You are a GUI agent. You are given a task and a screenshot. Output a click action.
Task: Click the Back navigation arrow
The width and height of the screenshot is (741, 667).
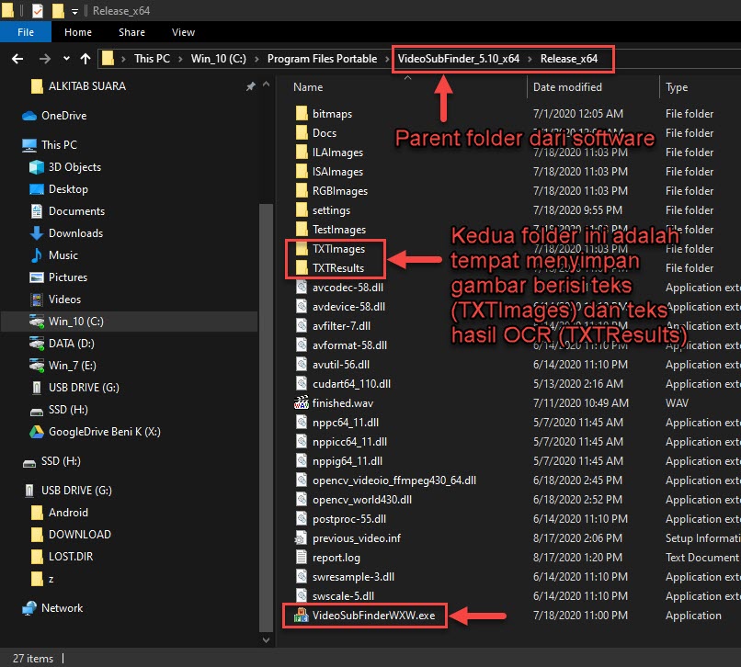click(x=17, y=59)
